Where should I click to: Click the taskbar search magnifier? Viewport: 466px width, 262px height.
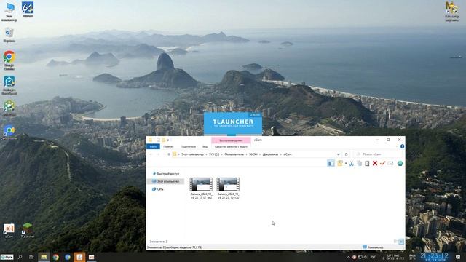[x=20, y=257]
